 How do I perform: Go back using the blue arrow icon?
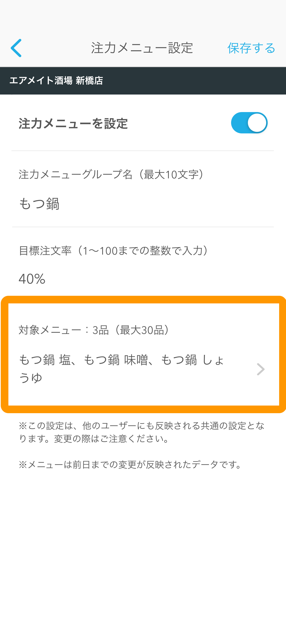[x=16, y=48]
